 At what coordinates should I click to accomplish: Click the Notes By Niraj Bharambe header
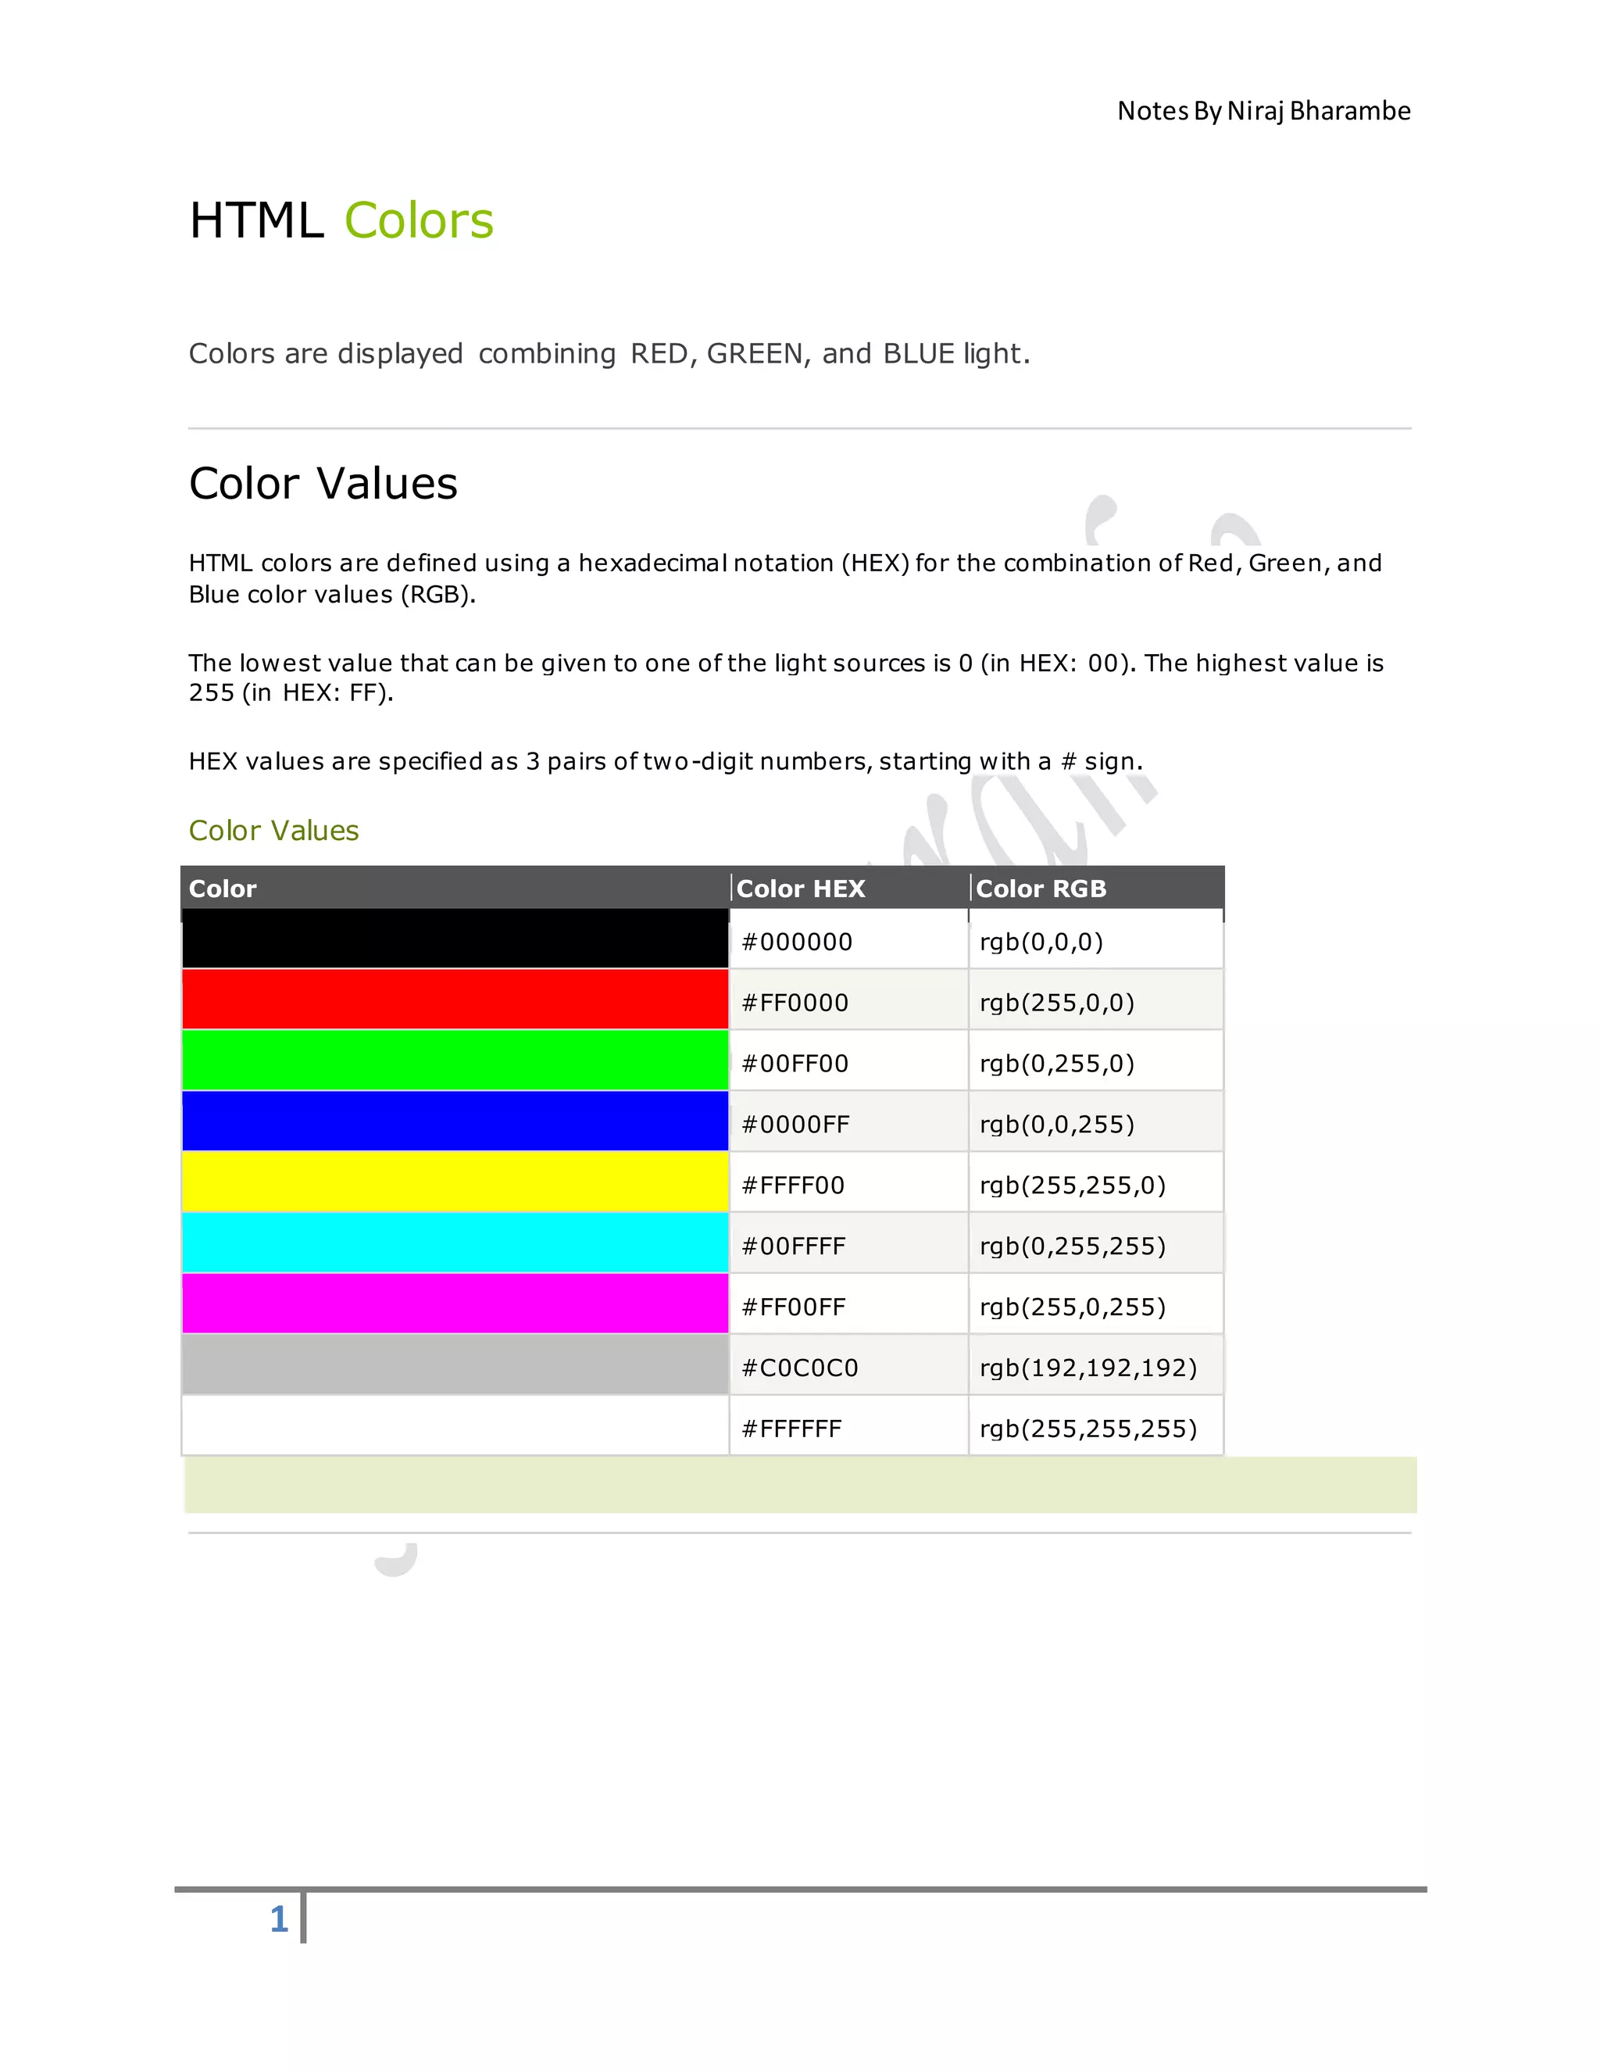point(1263,111)
